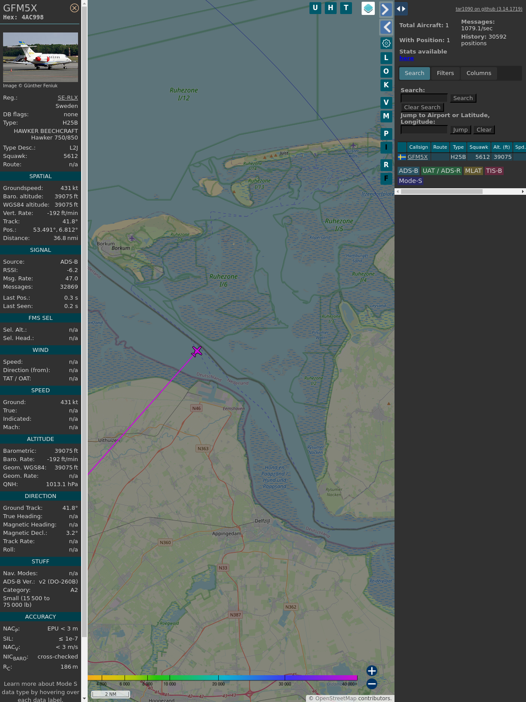The width and height of the screenshot is (526, 702).
Task: Click the Clear button beside Jump
Action: pos(484,130)
